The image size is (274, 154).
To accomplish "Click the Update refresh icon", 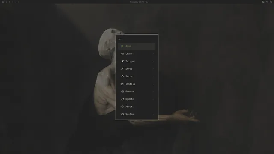I will click(x=122, y=99).
